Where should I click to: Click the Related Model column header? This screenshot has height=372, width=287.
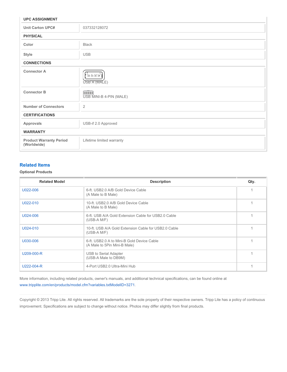(52, 182)
